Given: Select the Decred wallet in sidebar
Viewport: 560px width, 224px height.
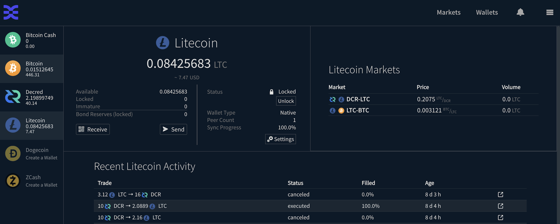Looking at the screenshot, I should (x=31, y=97).
